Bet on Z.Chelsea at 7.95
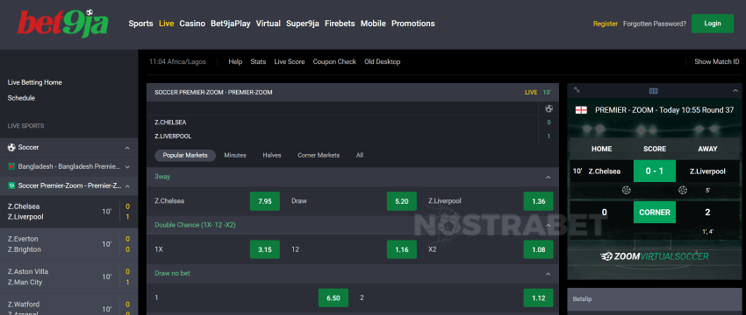The image size is (746, 315). click(264, 201)
